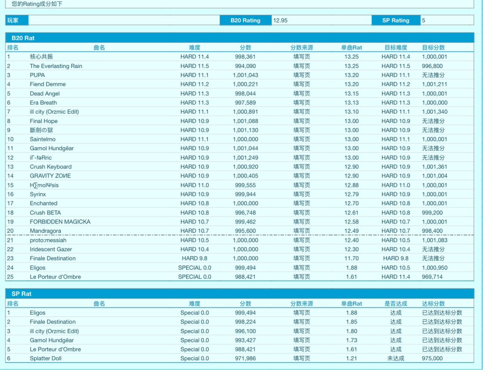483x370 pixels.
Task: Click Gamol Hundgēar in SP Rat table
Action: pyautogui.click(x=52, y=340)
